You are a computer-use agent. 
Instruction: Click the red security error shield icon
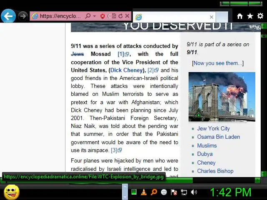[x=102, y=16]
